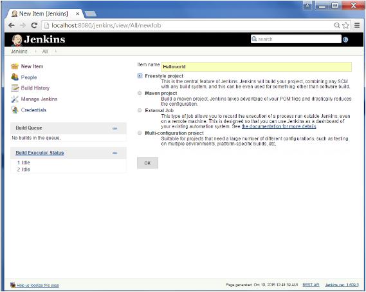Viewport: 366px width, 292px height.
Task: Select the New Item [Jenkins] browser tab
Action: [44, 14]
